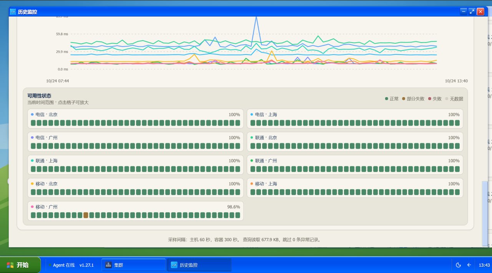Image resolution: width=492 pixels, height=273 pixels.
Task: Click the 电信 · 上海 card label
Action: click(266, 114)
